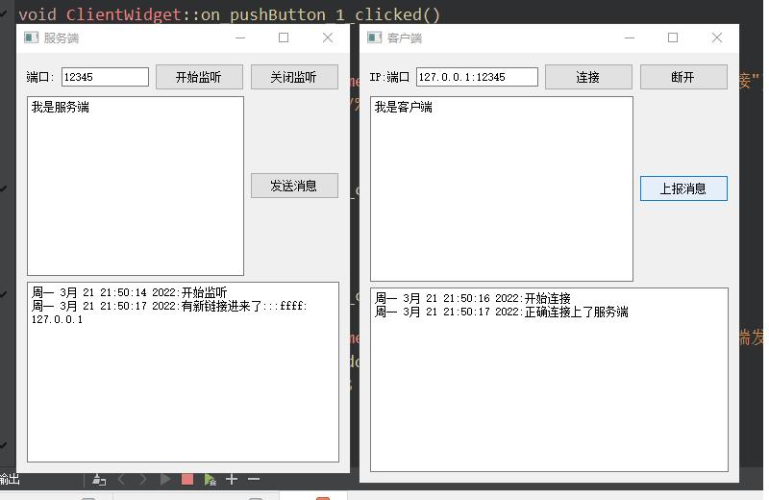Maximize the 客户端 window

click(x=673, y=37)
